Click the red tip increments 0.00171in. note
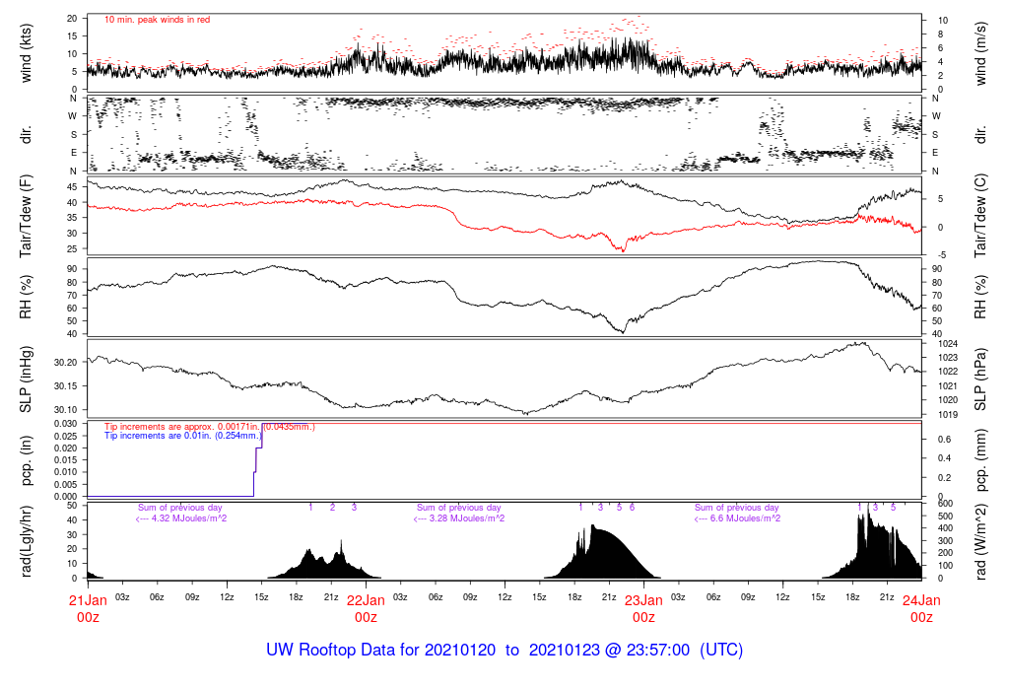This screenshot has height=690, width=1009. click(x=210, y=427)
